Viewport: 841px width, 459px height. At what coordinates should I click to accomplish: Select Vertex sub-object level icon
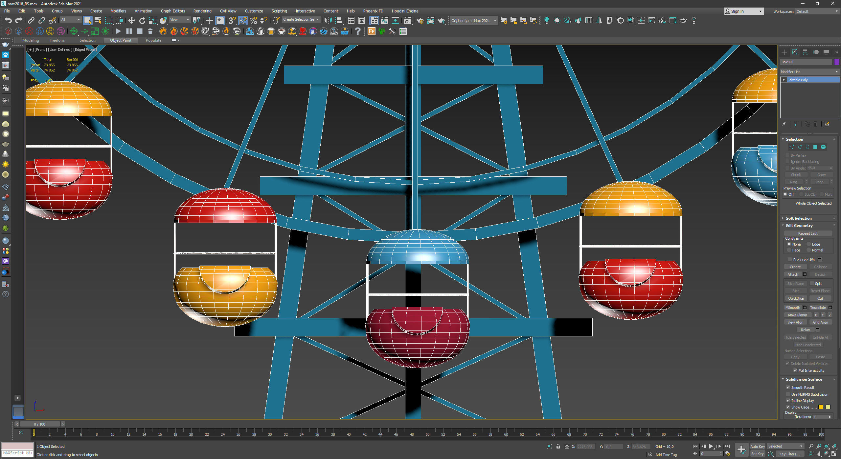(792, 147)
